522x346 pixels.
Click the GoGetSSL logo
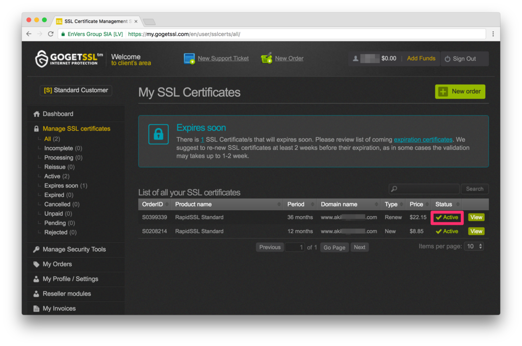[x=69, y=59]
